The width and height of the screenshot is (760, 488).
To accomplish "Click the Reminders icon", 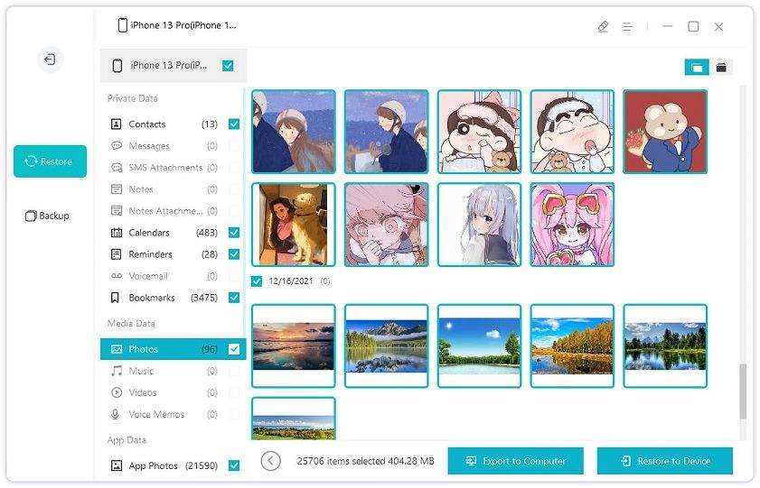I will coord(117,253).
